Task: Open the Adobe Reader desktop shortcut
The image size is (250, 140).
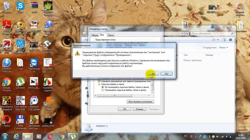Action: pyautogui.click(x=7, y=28)
